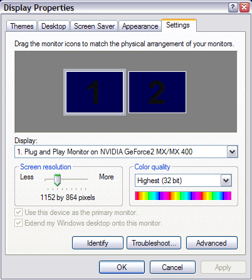Click the Highest (32 bit) combo box
The image size is (252, 280).
183,181
